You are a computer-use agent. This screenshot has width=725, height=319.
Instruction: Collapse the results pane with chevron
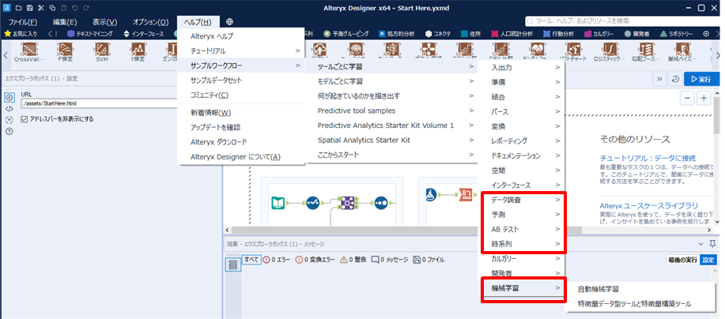pyautogui.click(x=700, y=244)
